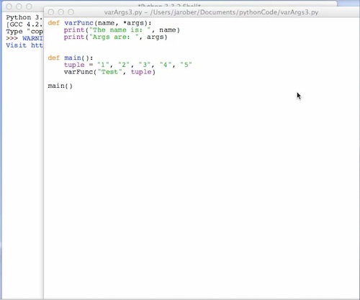The image size is (360, 300).
Task: Click the string "3" in tuple line
Action: 145,65
